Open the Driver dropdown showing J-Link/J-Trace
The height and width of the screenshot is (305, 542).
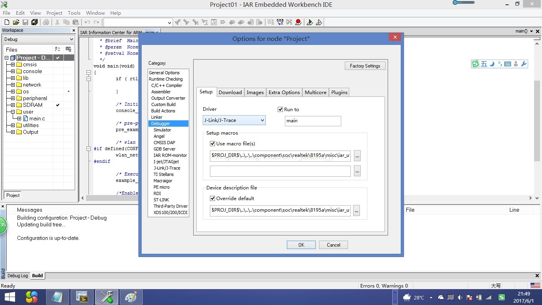click(234, 120)
